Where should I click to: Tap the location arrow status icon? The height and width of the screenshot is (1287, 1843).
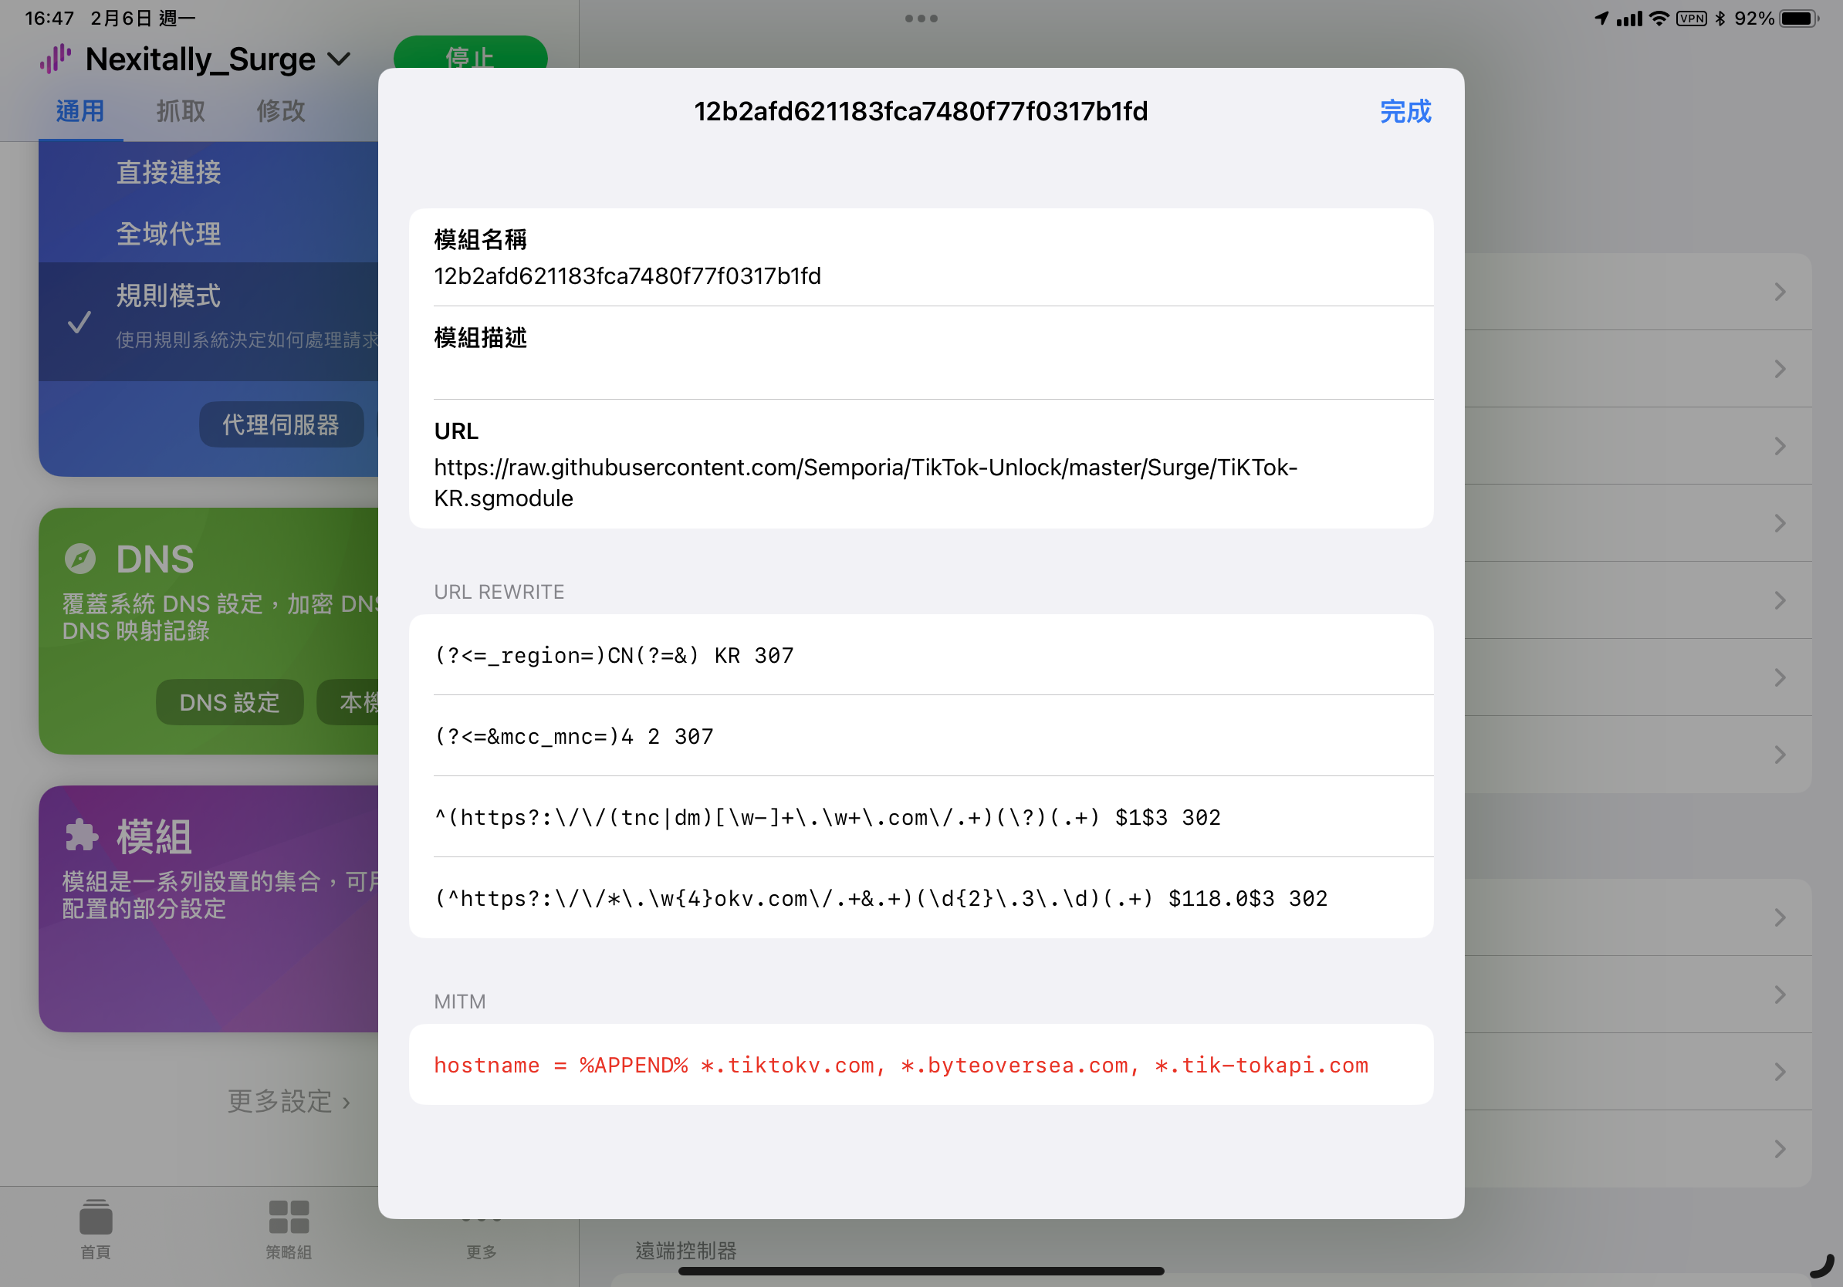click(x=1601, y=19)
